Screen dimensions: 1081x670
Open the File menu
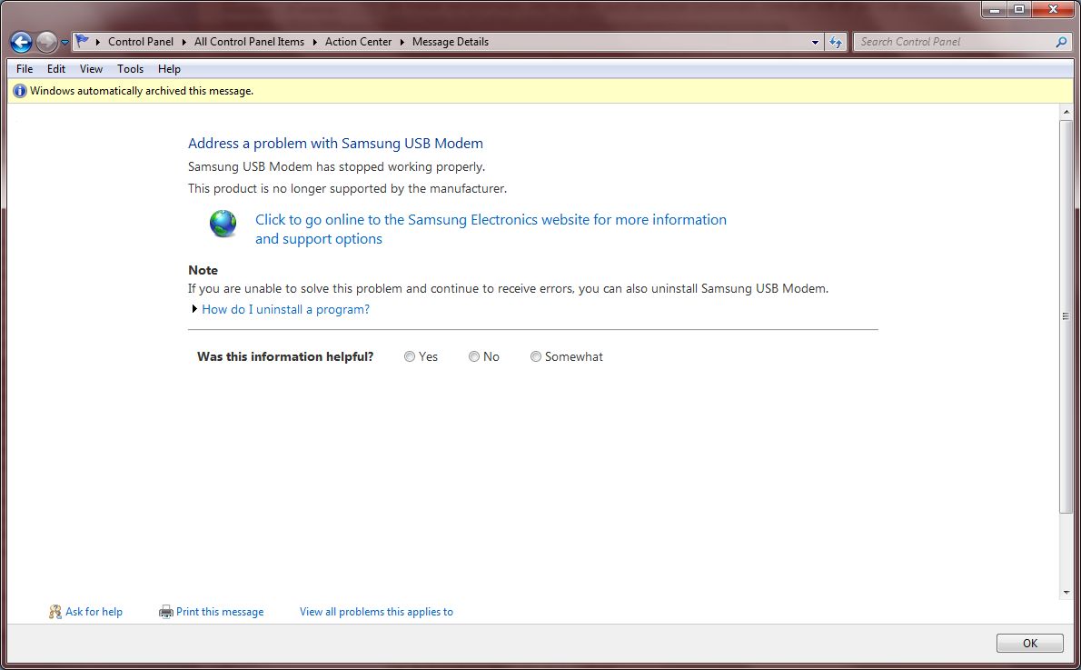click(25, 68)
